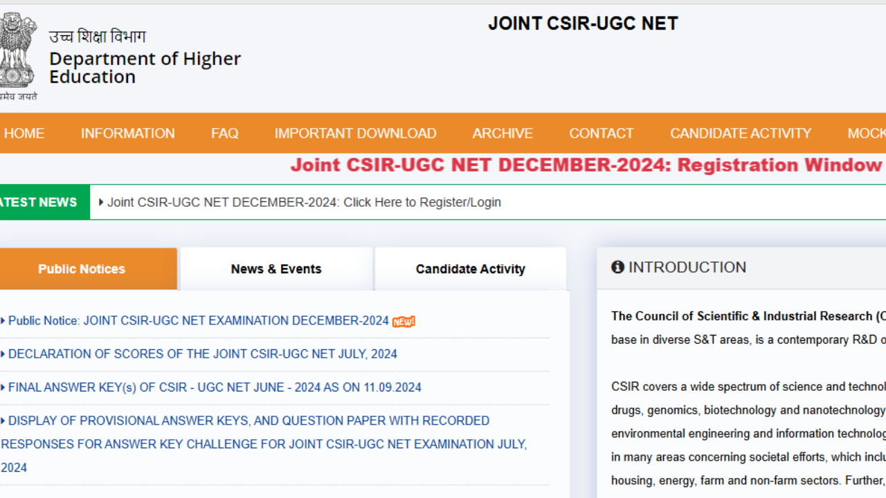Click the arrow marker before the news ticker
The width and height of the screenshot is (886, 498).
pos(101,202)
